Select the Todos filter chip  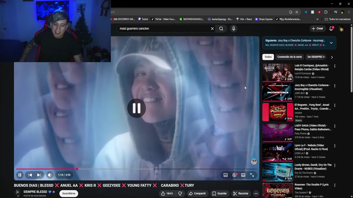268,57
